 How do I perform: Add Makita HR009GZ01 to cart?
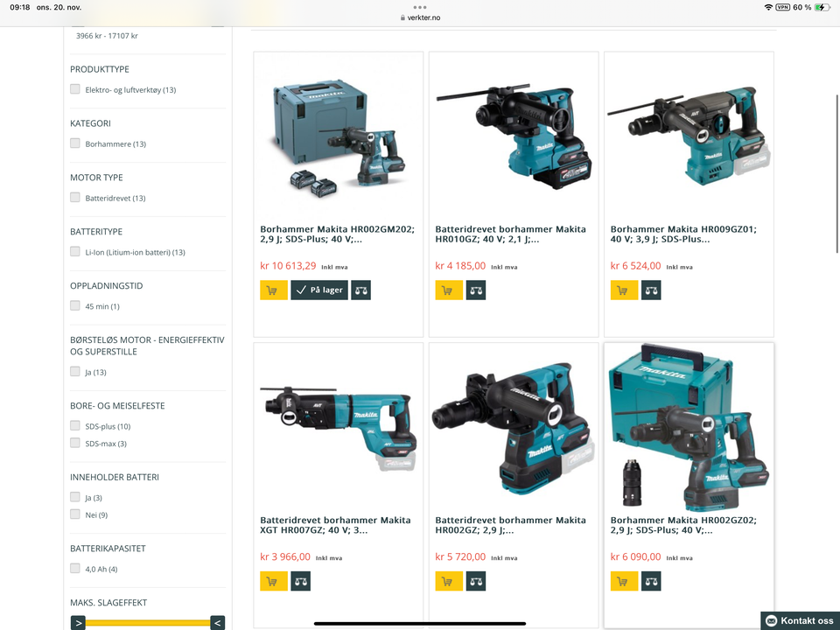click(x=624, y=290)
